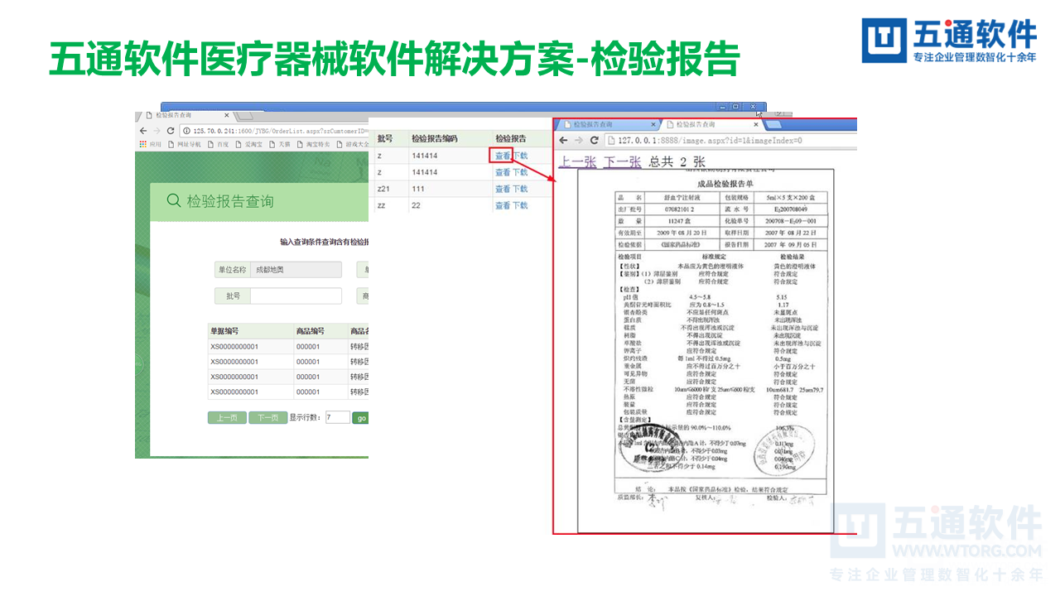The image size is (1060, 596).
Task: Click the back arrow in the right browser
Action: pos(563,139)
